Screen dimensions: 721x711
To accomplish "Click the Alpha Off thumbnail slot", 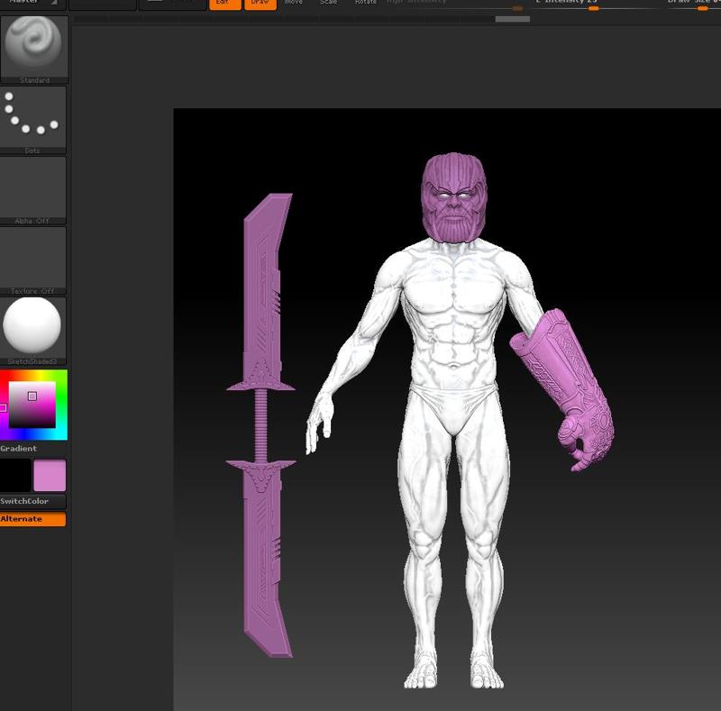I will 33,188.
